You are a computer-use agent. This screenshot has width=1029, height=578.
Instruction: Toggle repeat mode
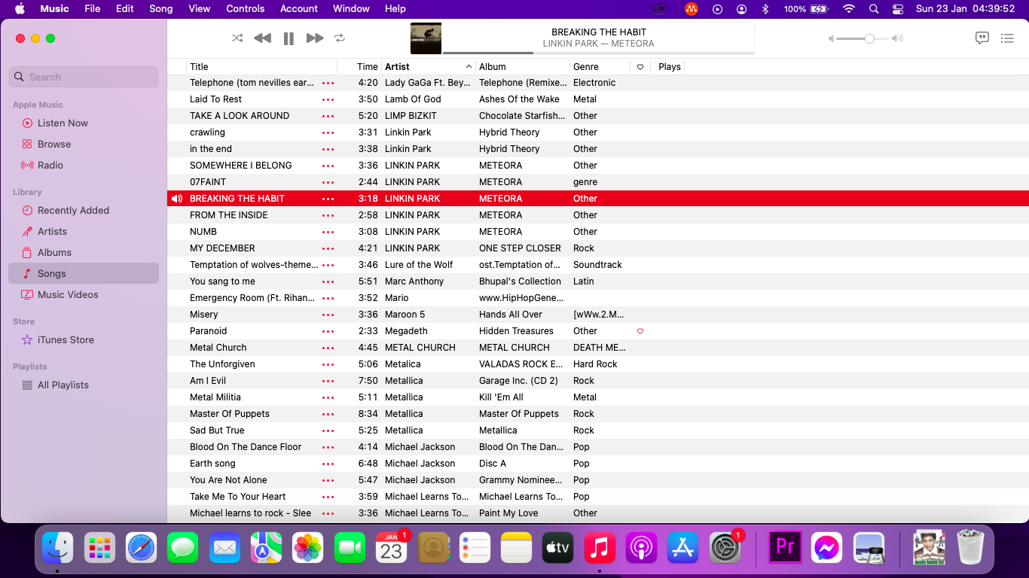tap(340, 38)
